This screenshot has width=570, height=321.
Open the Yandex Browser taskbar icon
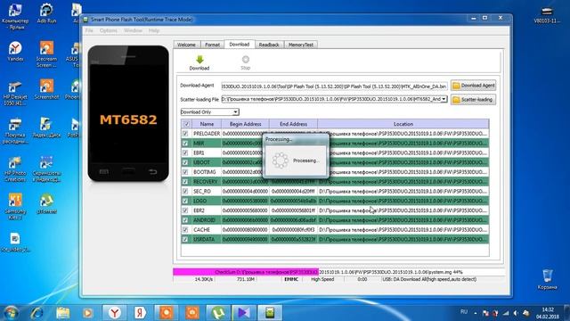click(x=115, y=313)
